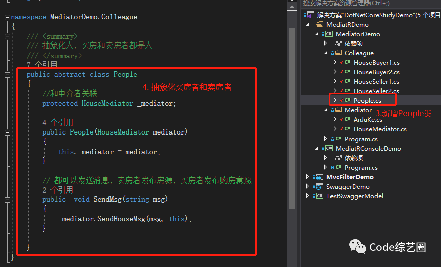Image resolution: width=441 pixels, height=267 pixels.
Task: Click the Mediator folder icon
Action: [338, 110]
